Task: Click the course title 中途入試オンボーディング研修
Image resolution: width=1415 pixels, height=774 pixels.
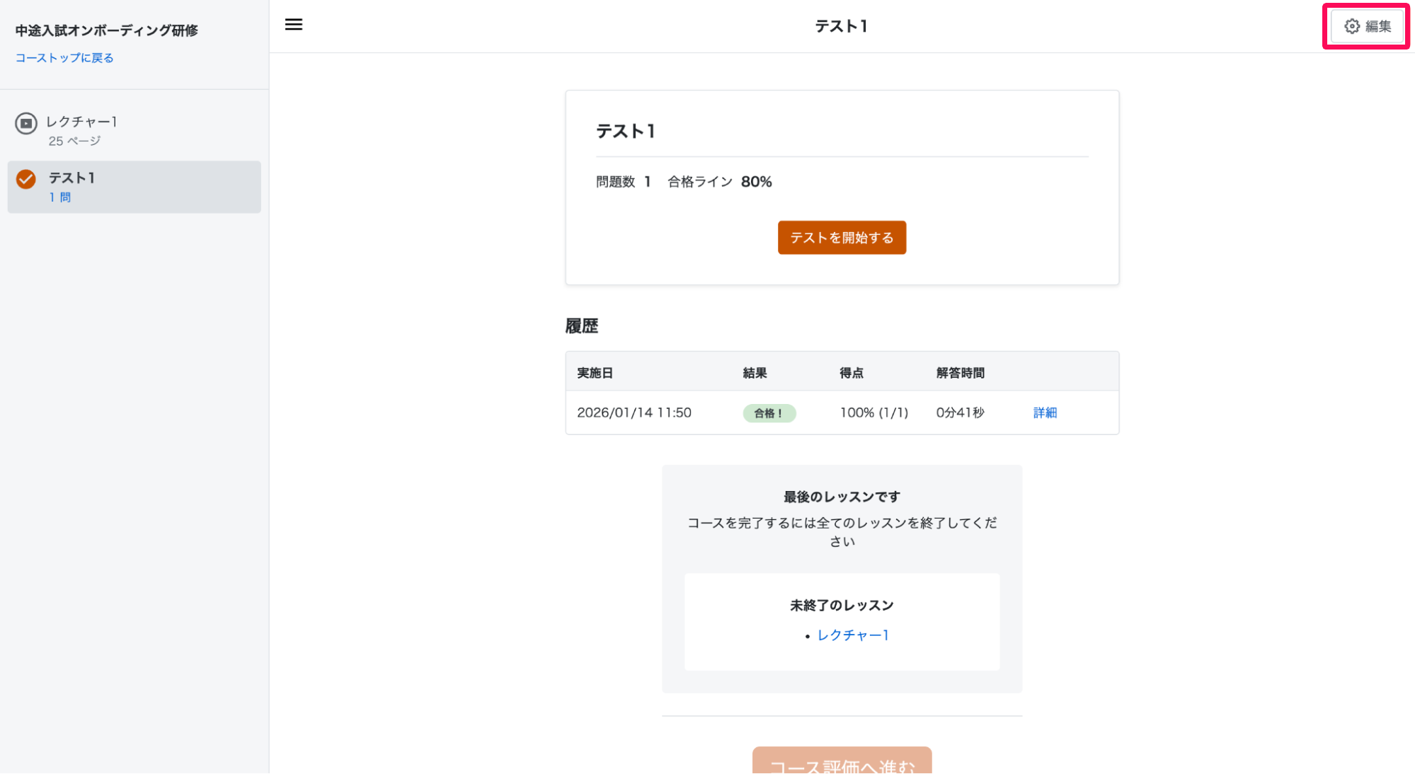Action: coord(106,30)
